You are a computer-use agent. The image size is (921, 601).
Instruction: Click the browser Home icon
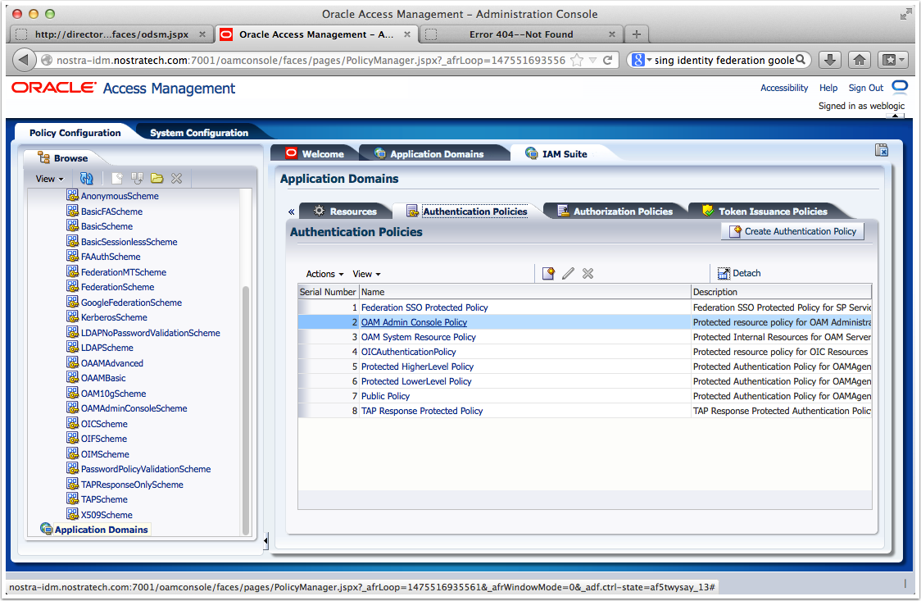(x=859, y=59)
